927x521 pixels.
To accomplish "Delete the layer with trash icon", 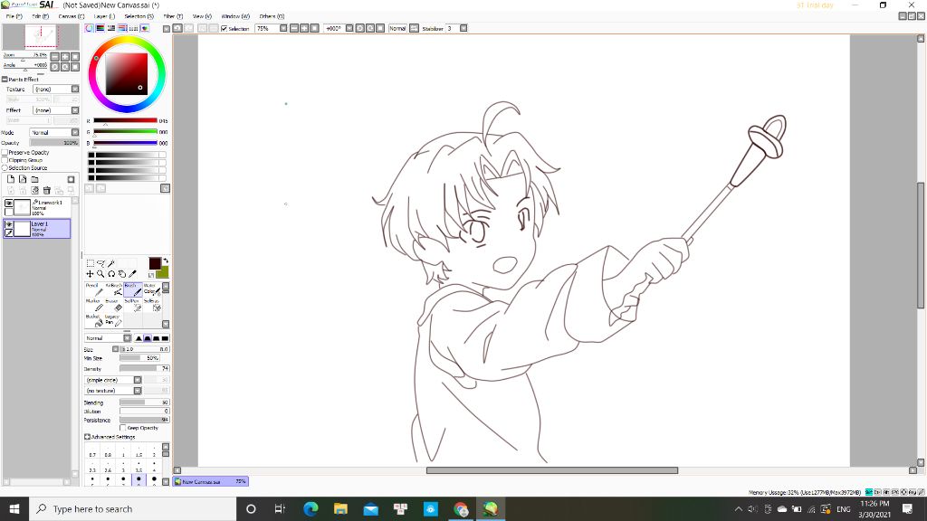I will coord(47,190).
